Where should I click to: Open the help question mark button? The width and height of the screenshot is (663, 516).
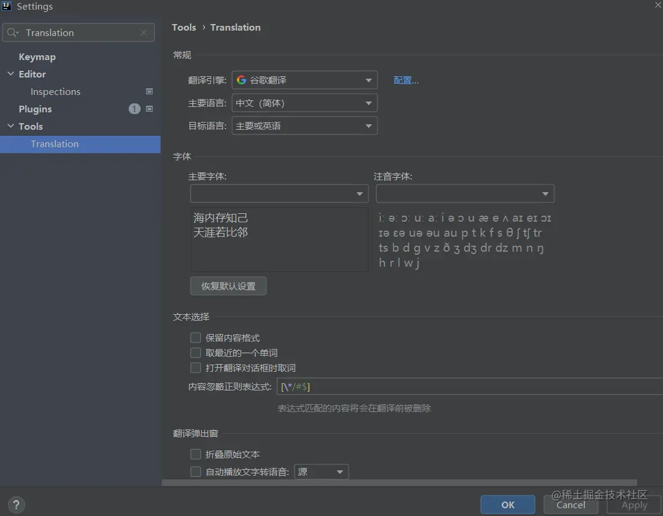16,505
